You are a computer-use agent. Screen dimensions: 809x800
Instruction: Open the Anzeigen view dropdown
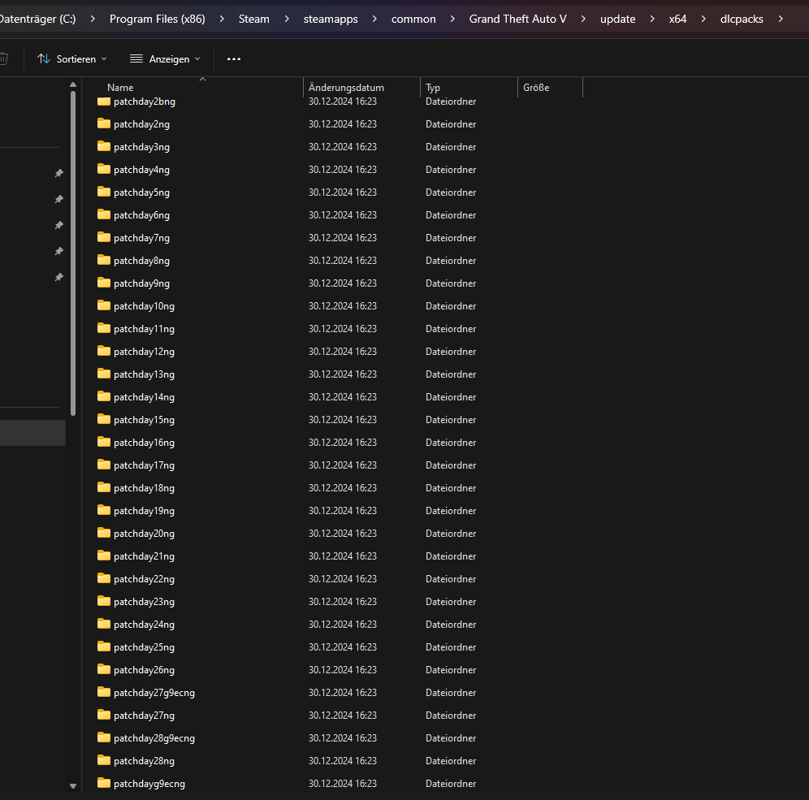click(x=165, y=59)
